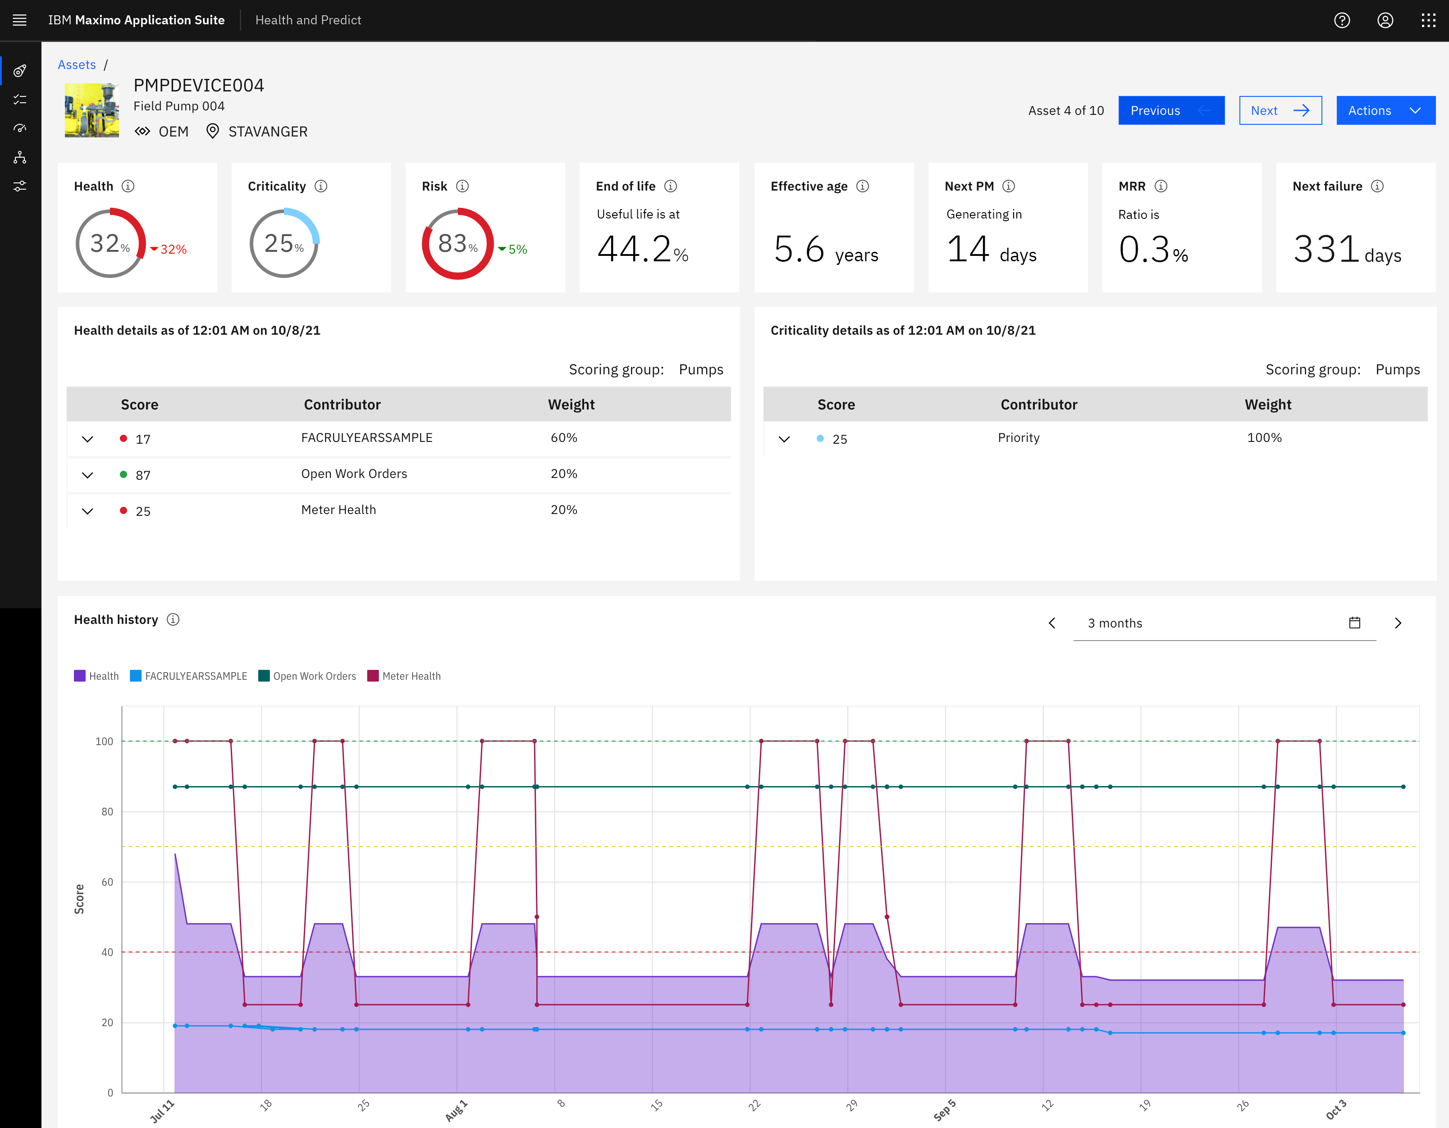
Task: Expand the Priority criticality row
Action: (784, 439)
